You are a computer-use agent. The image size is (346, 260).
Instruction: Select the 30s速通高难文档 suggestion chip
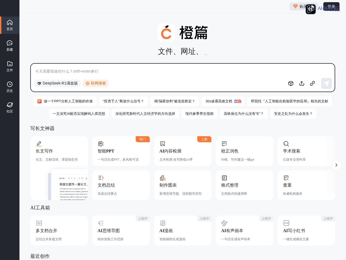(223, 101)
